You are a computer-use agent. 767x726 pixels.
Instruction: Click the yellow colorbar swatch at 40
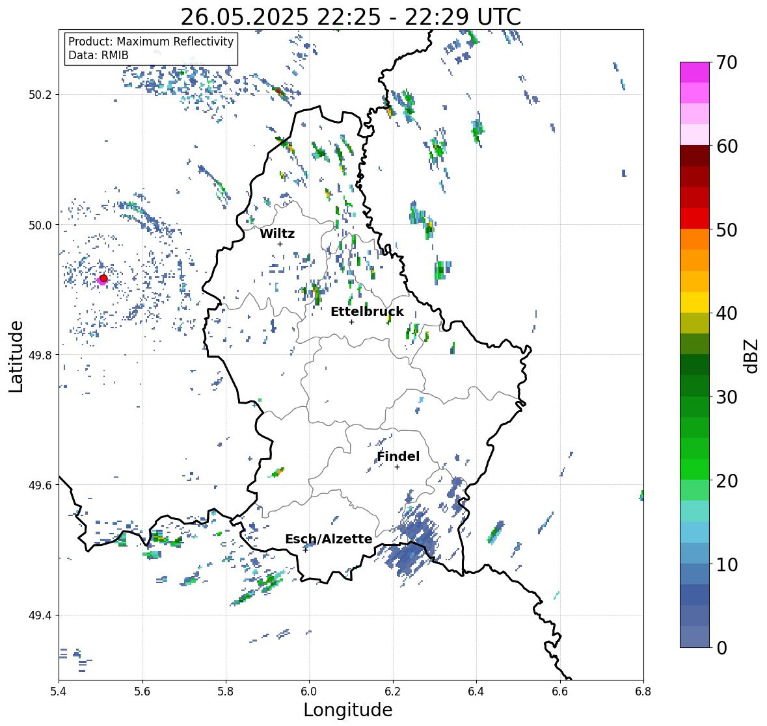[695, 302]
